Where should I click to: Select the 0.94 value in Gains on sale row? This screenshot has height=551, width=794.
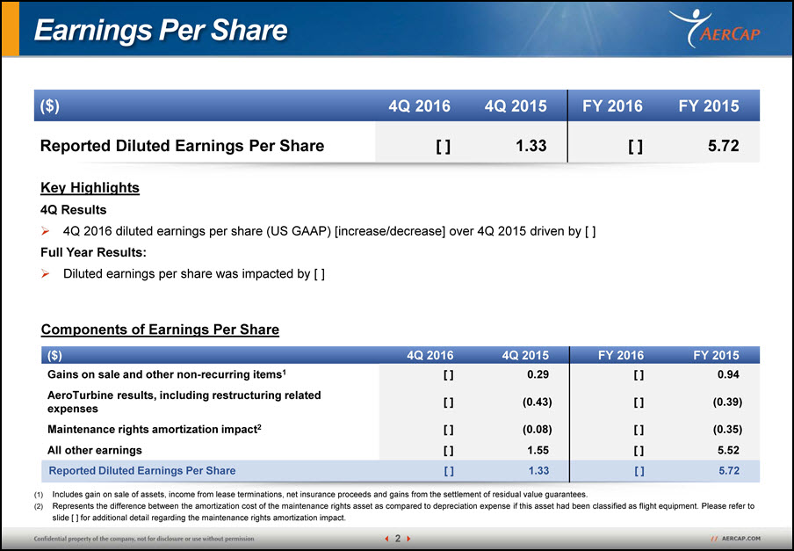click(729, 374)
